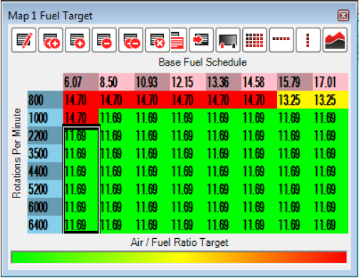
Task: Click 11.69 cell at 1000 RPM, 8.50 column
Action: (117, 118)
